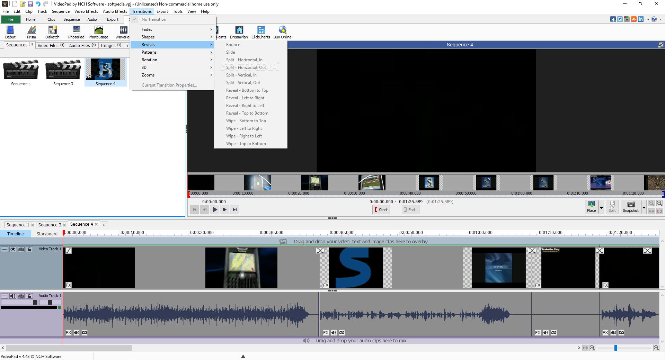Open the Snapshot dropdown arrow
This screenshot has height=360, width=665.
click(x=644, y=208)
